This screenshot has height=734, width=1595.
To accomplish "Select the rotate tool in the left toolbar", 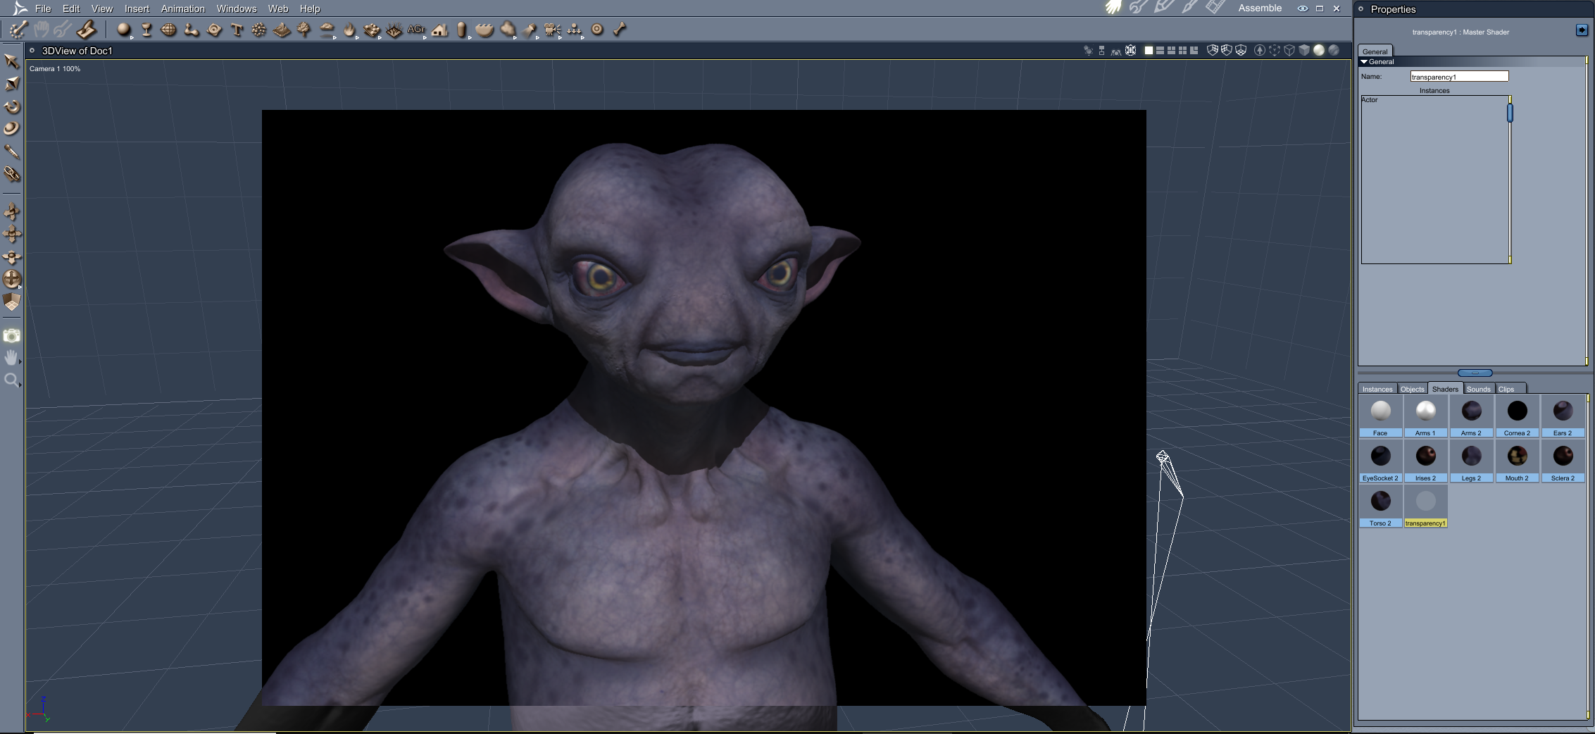I will point(11,106).
